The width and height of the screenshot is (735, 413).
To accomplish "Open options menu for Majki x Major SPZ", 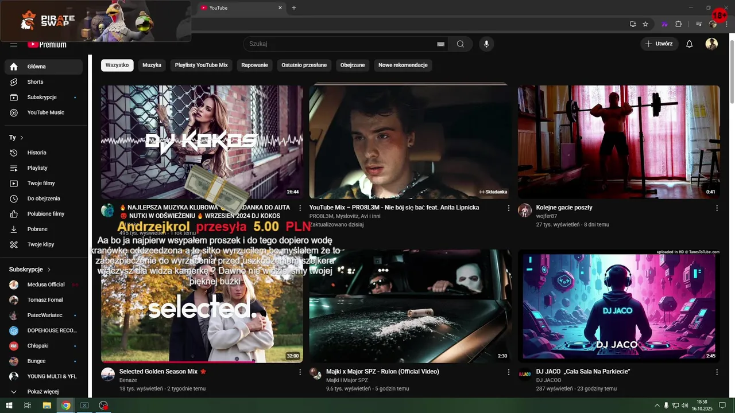I will [508, 372].
